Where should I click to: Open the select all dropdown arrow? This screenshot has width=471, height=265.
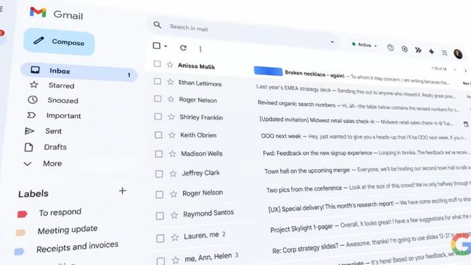tap(166, 46)
